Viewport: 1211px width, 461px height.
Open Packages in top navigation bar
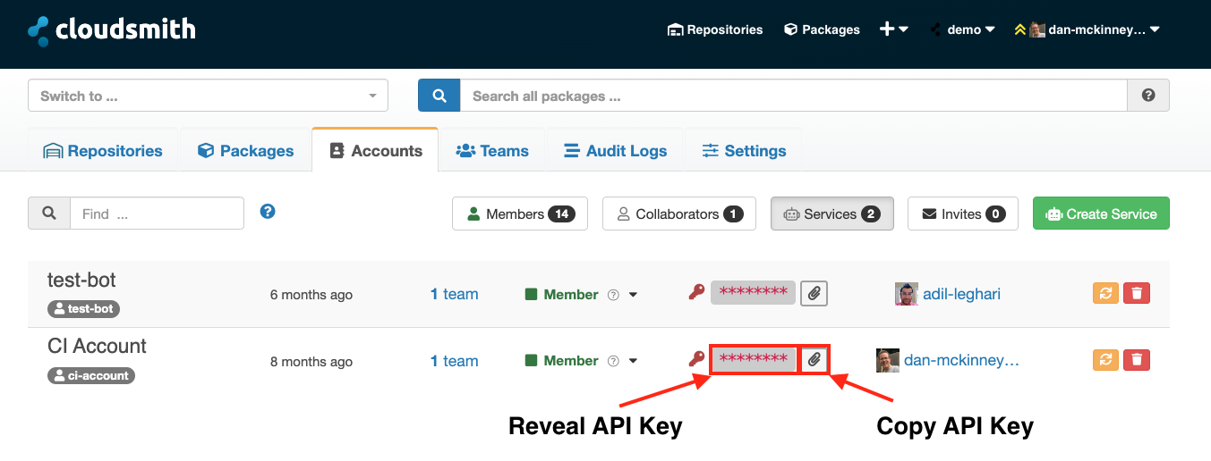[822, 29]
